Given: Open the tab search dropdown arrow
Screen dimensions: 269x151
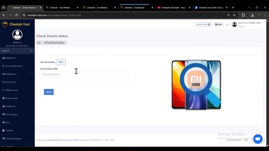Looking at the screenshot, I should coord(4,8).
